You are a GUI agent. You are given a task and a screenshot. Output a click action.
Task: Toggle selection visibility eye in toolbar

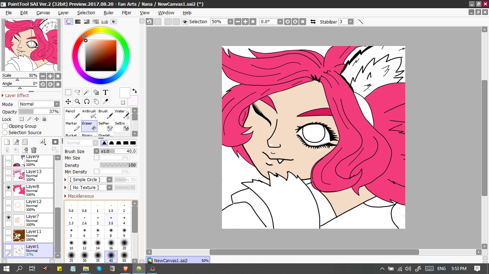coord(185,21)
